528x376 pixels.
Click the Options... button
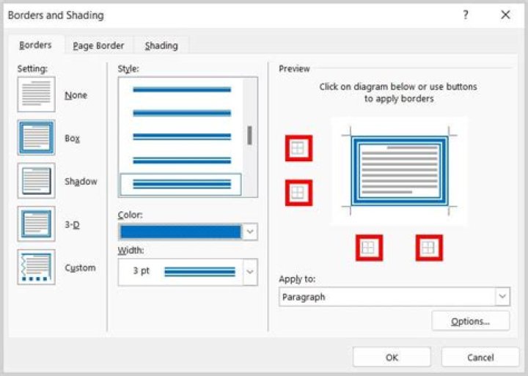(x=470, y=321)
